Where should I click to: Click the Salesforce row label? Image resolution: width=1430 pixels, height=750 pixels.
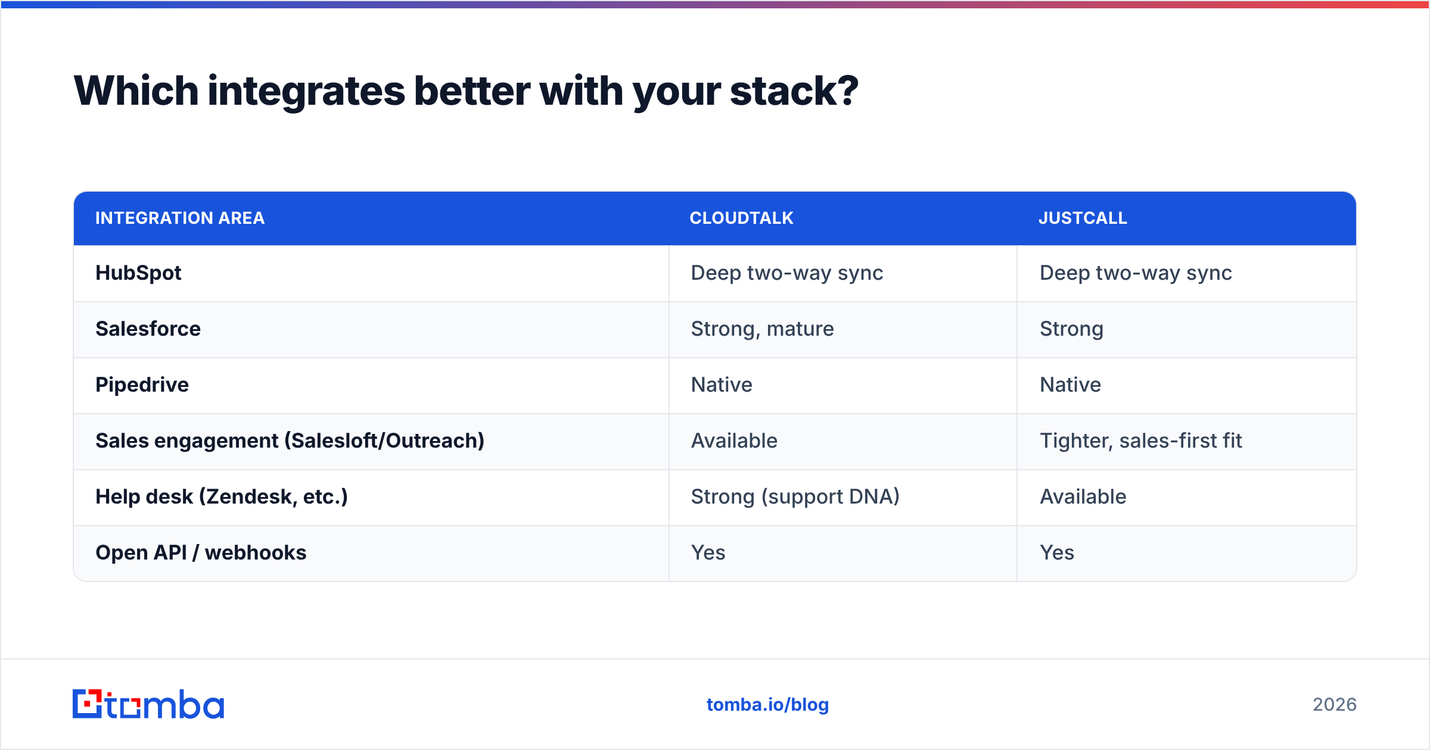[148, 329]
